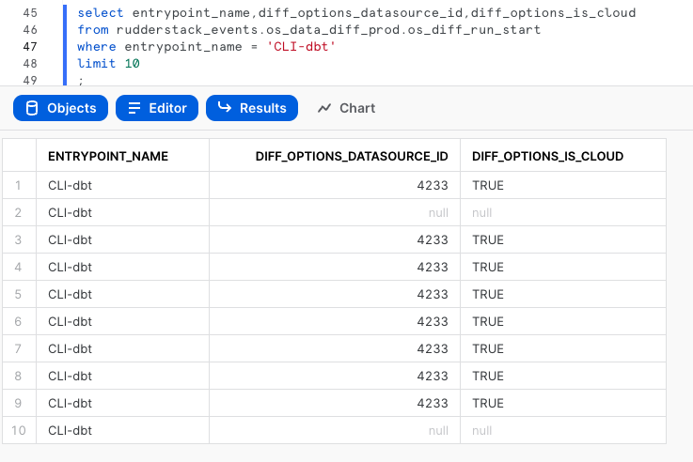Viewport: 693px width, 462px height.
Task: Click the arrow icon in Results button
Action: [225, 107]
